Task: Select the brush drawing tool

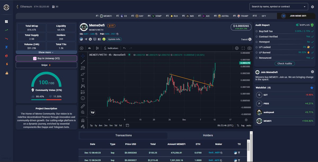Action: click(x=83, y=74)
